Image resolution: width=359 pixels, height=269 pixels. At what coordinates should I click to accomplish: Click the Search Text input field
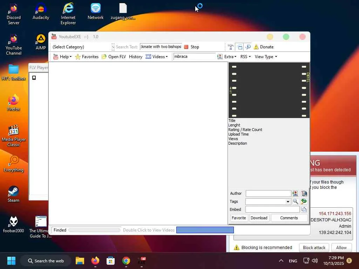pos(161,47)
